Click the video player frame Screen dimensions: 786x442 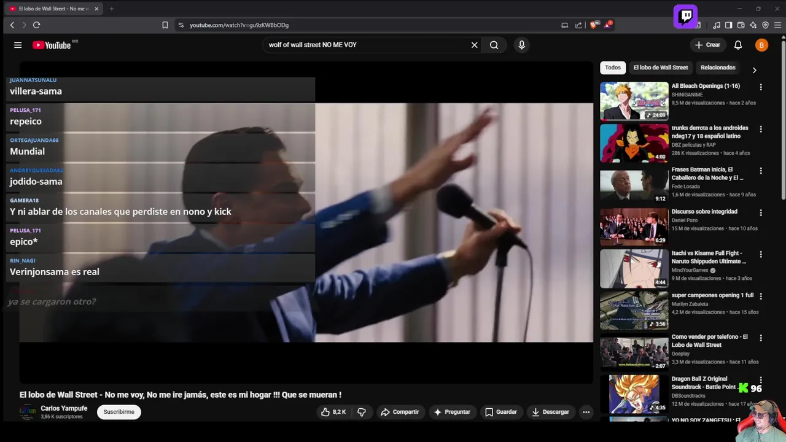[306, 222]
